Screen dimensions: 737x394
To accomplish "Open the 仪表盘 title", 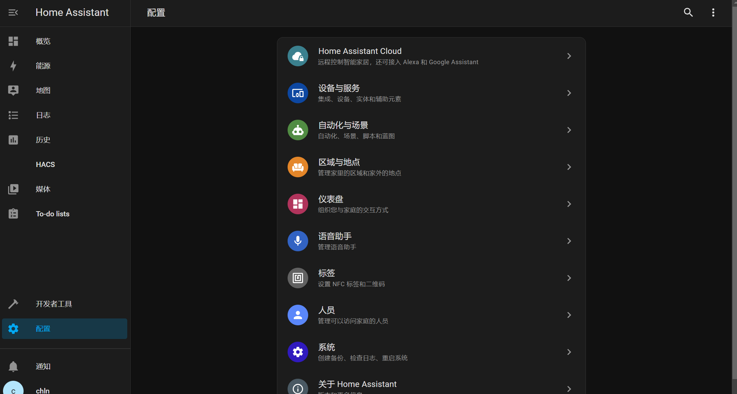I will (x=331, y=199).
